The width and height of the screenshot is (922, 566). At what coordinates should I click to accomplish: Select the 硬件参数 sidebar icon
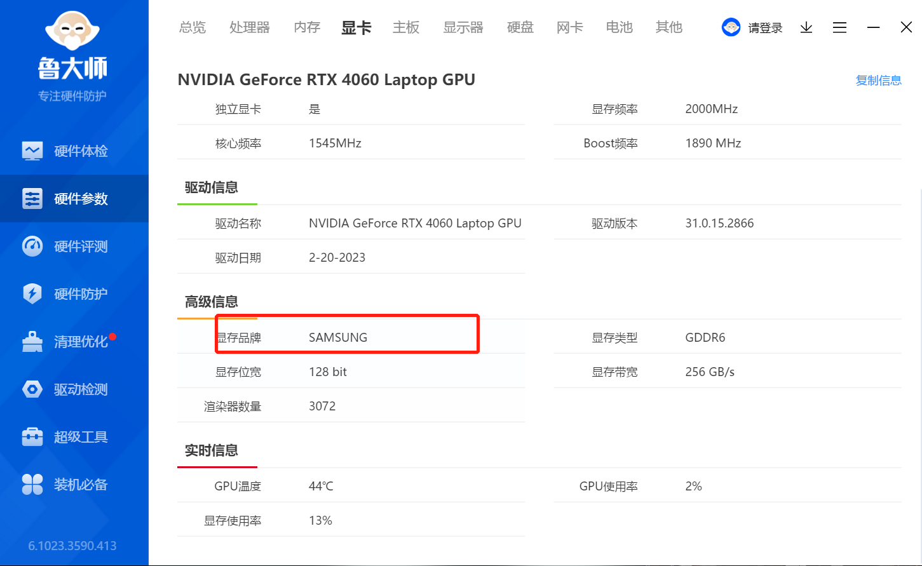32,199
